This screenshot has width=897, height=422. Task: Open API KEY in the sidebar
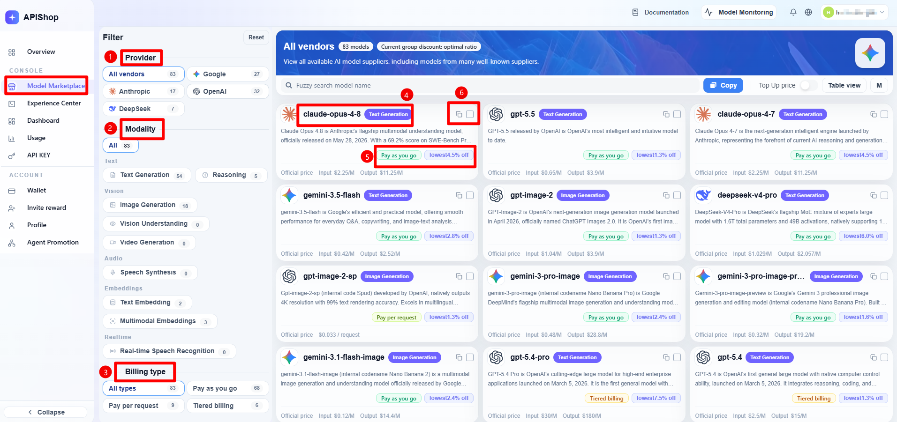38,155
